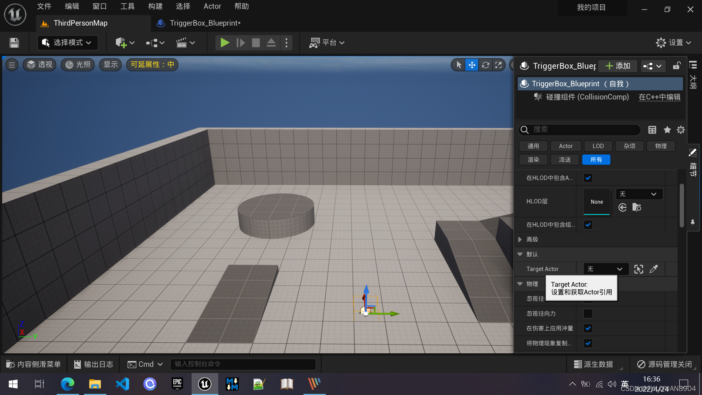Expand the 高级 section
The image size is (702, 395).
click(520, 240)
